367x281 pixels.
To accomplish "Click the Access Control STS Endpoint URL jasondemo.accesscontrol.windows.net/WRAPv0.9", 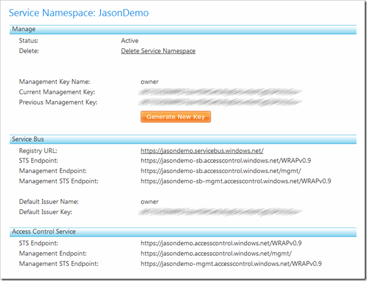I will 221,243.
